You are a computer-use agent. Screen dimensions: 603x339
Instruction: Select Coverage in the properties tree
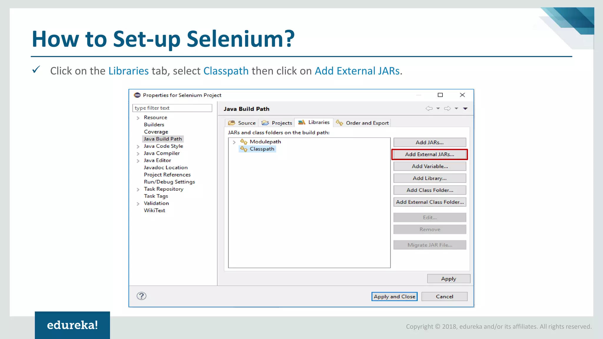(x=156, y=132)
